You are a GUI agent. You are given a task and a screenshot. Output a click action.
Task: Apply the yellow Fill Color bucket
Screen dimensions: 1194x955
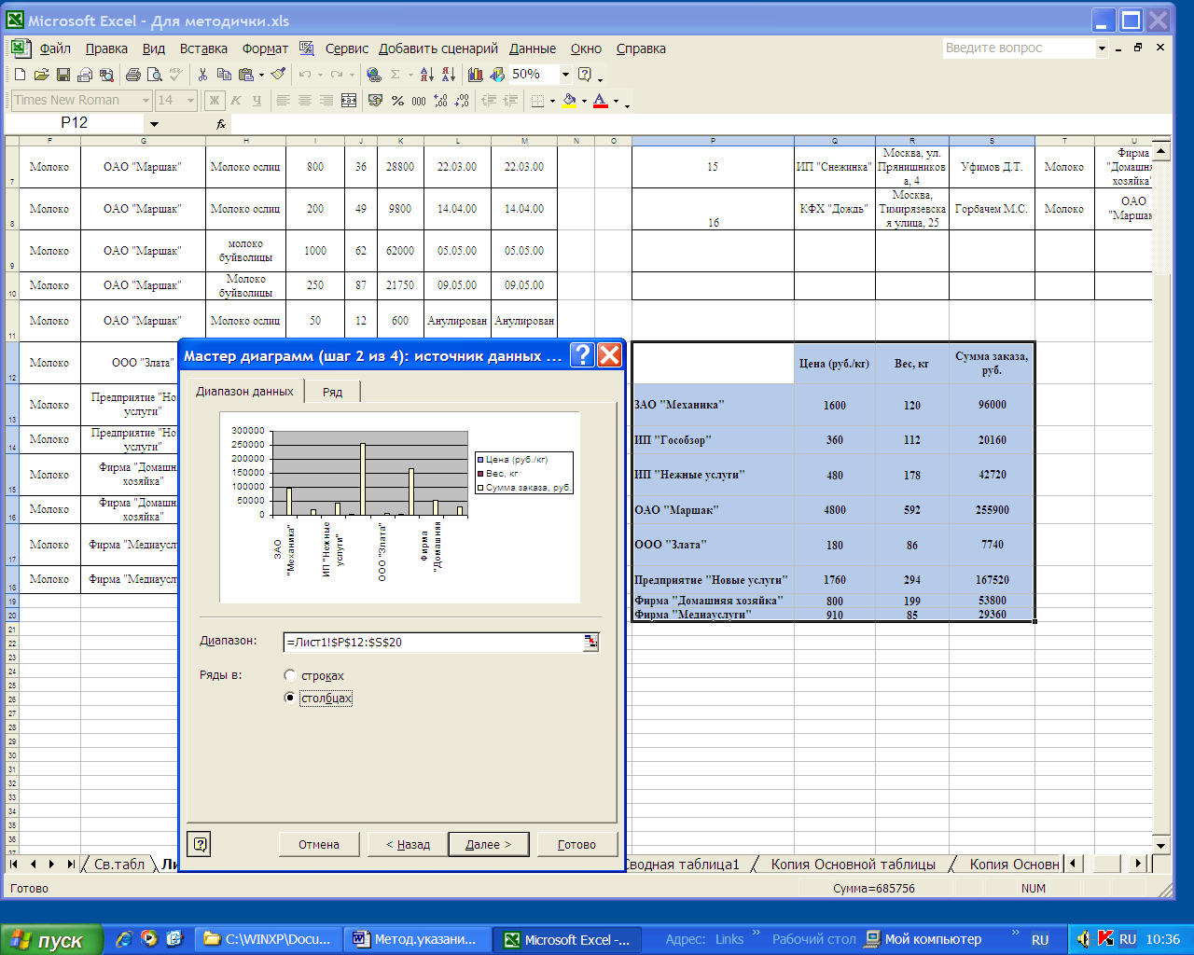click(x=568, y=101)
